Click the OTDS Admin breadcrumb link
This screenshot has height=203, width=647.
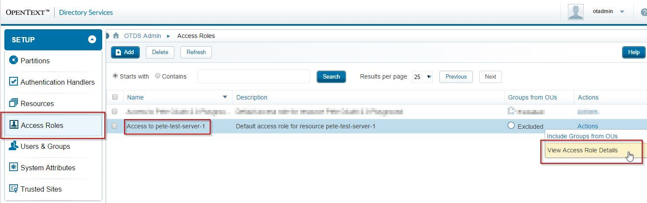coord(142,36)
